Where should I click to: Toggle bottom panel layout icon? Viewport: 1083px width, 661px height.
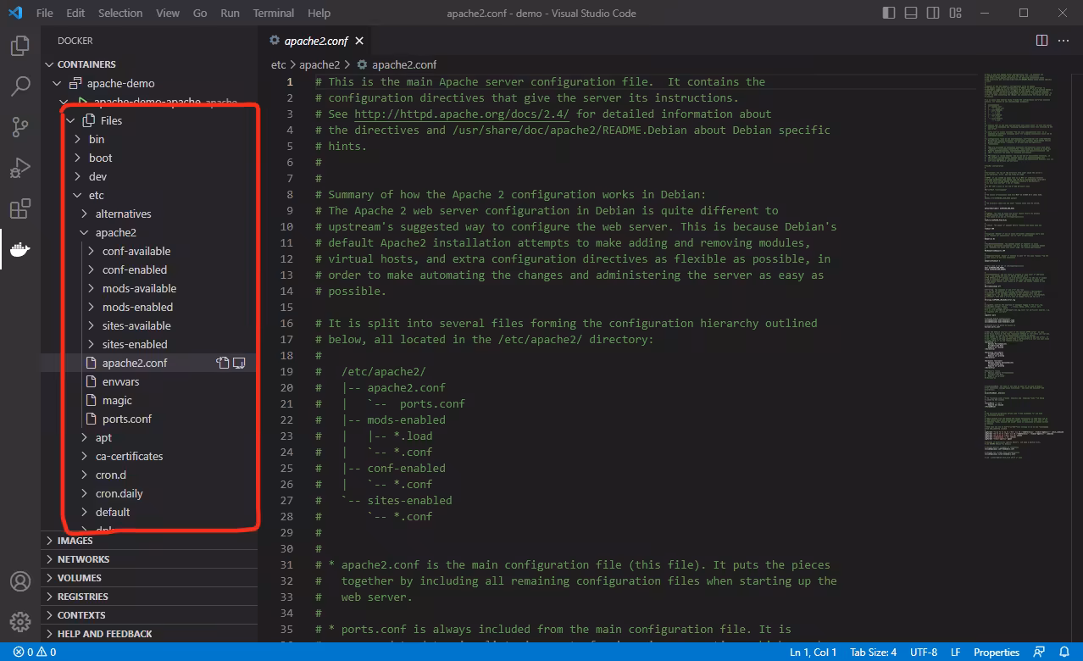pyautogui.click(x=910, y=13)
